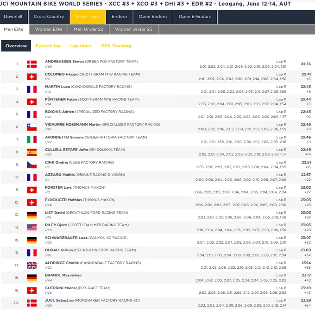Open the Enduro tab
This screenshot has height=310, width=315.
(120, 17)
